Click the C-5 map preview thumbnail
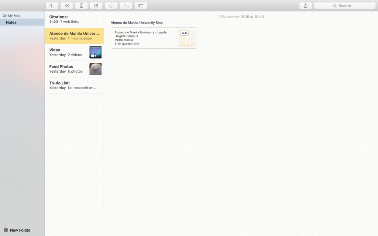The height and width of the screenshot is (236, 378). [x=186, y=38]
